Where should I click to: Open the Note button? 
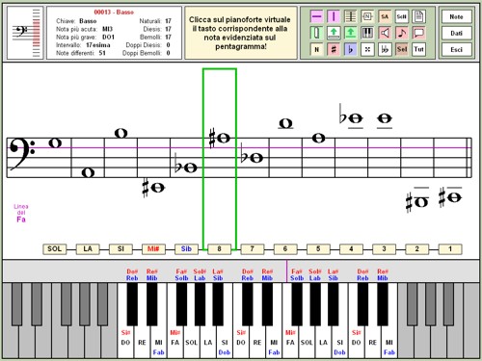click(456, 16)
